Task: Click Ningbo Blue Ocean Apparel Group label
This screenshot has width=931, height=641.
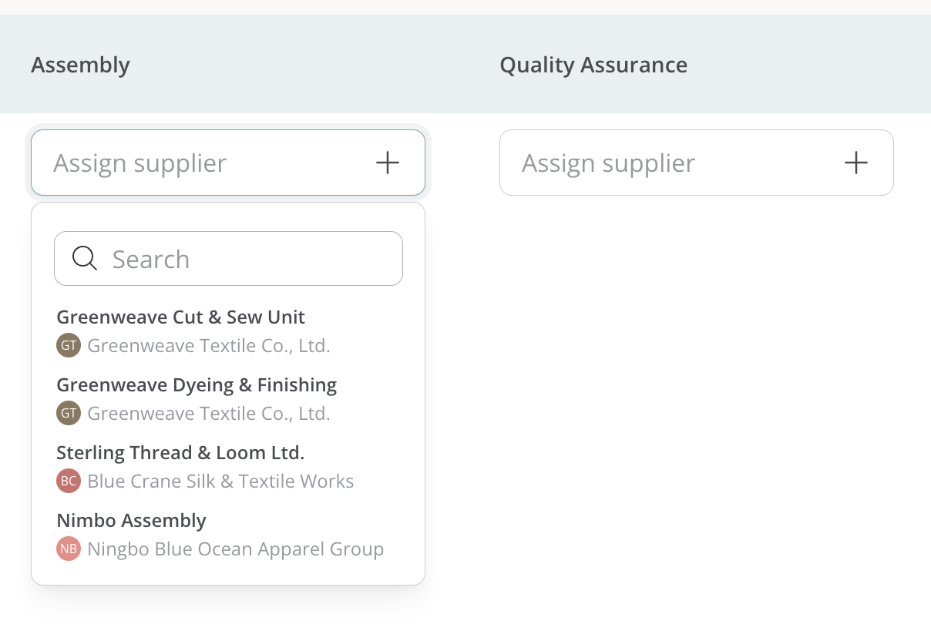Action: pos(236,549)
